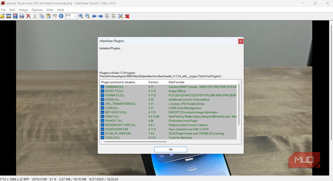
Task: Click the Version column header
Action: tap(153, 82)
